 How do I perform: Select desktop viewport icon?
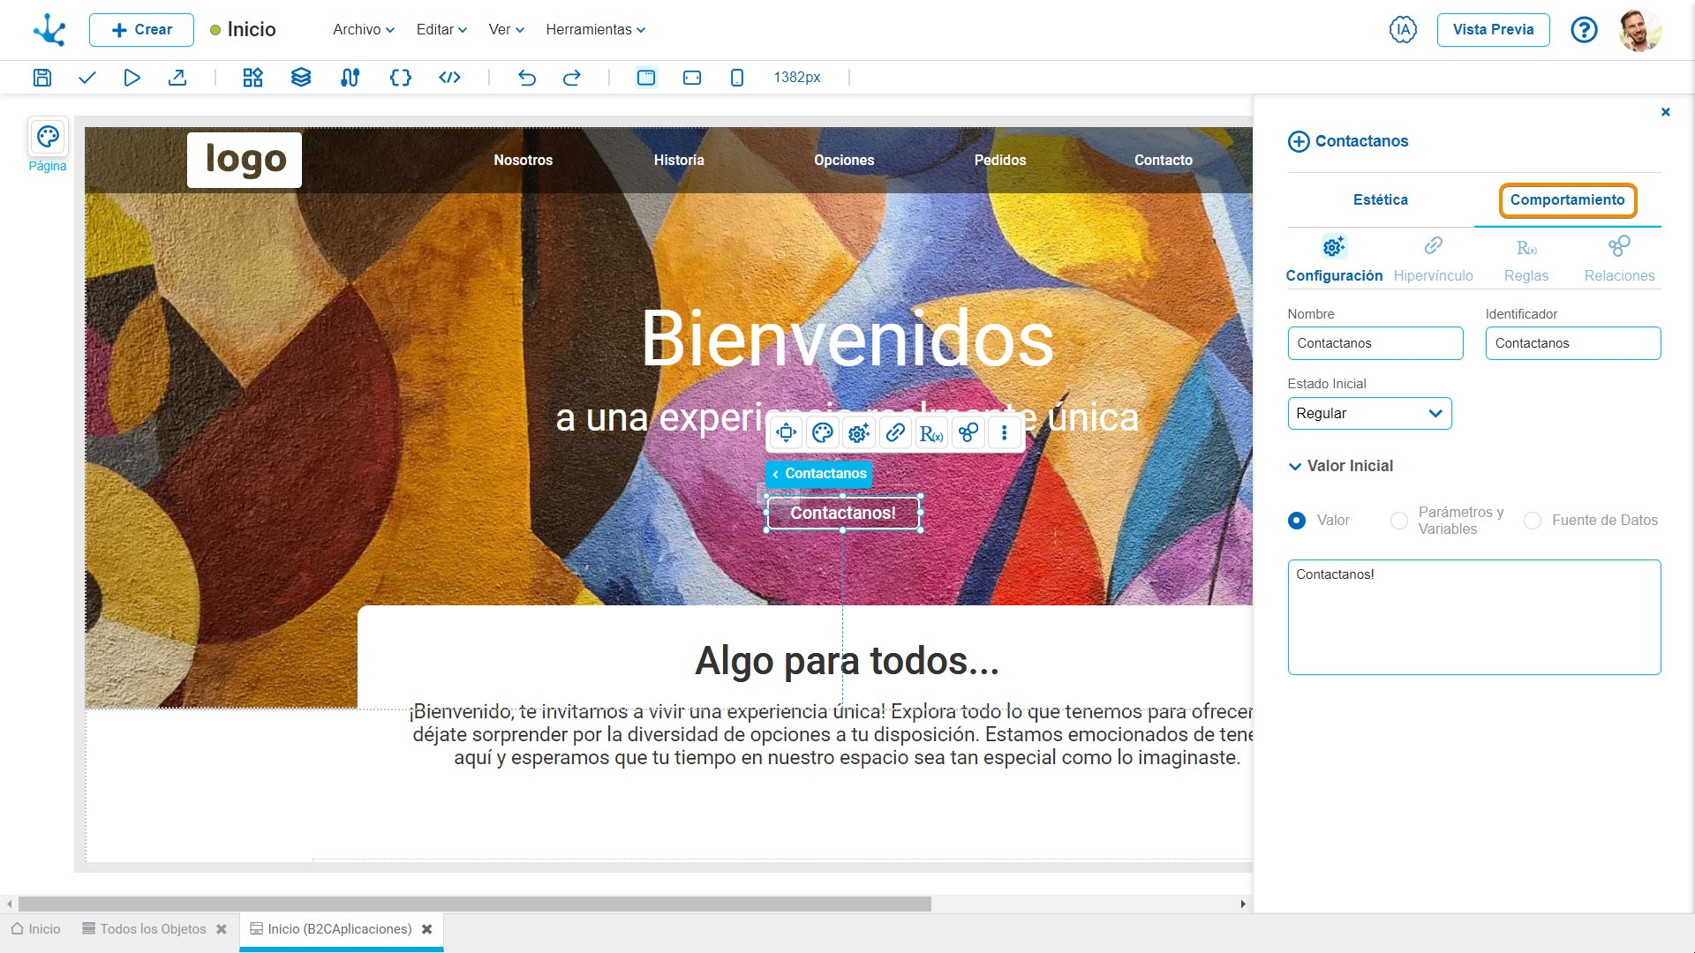click(x=646, y=78)
